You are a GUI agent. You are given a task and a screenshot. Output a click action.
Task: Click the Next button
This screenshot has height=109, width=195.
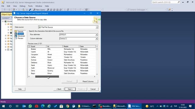coord(70,89)
